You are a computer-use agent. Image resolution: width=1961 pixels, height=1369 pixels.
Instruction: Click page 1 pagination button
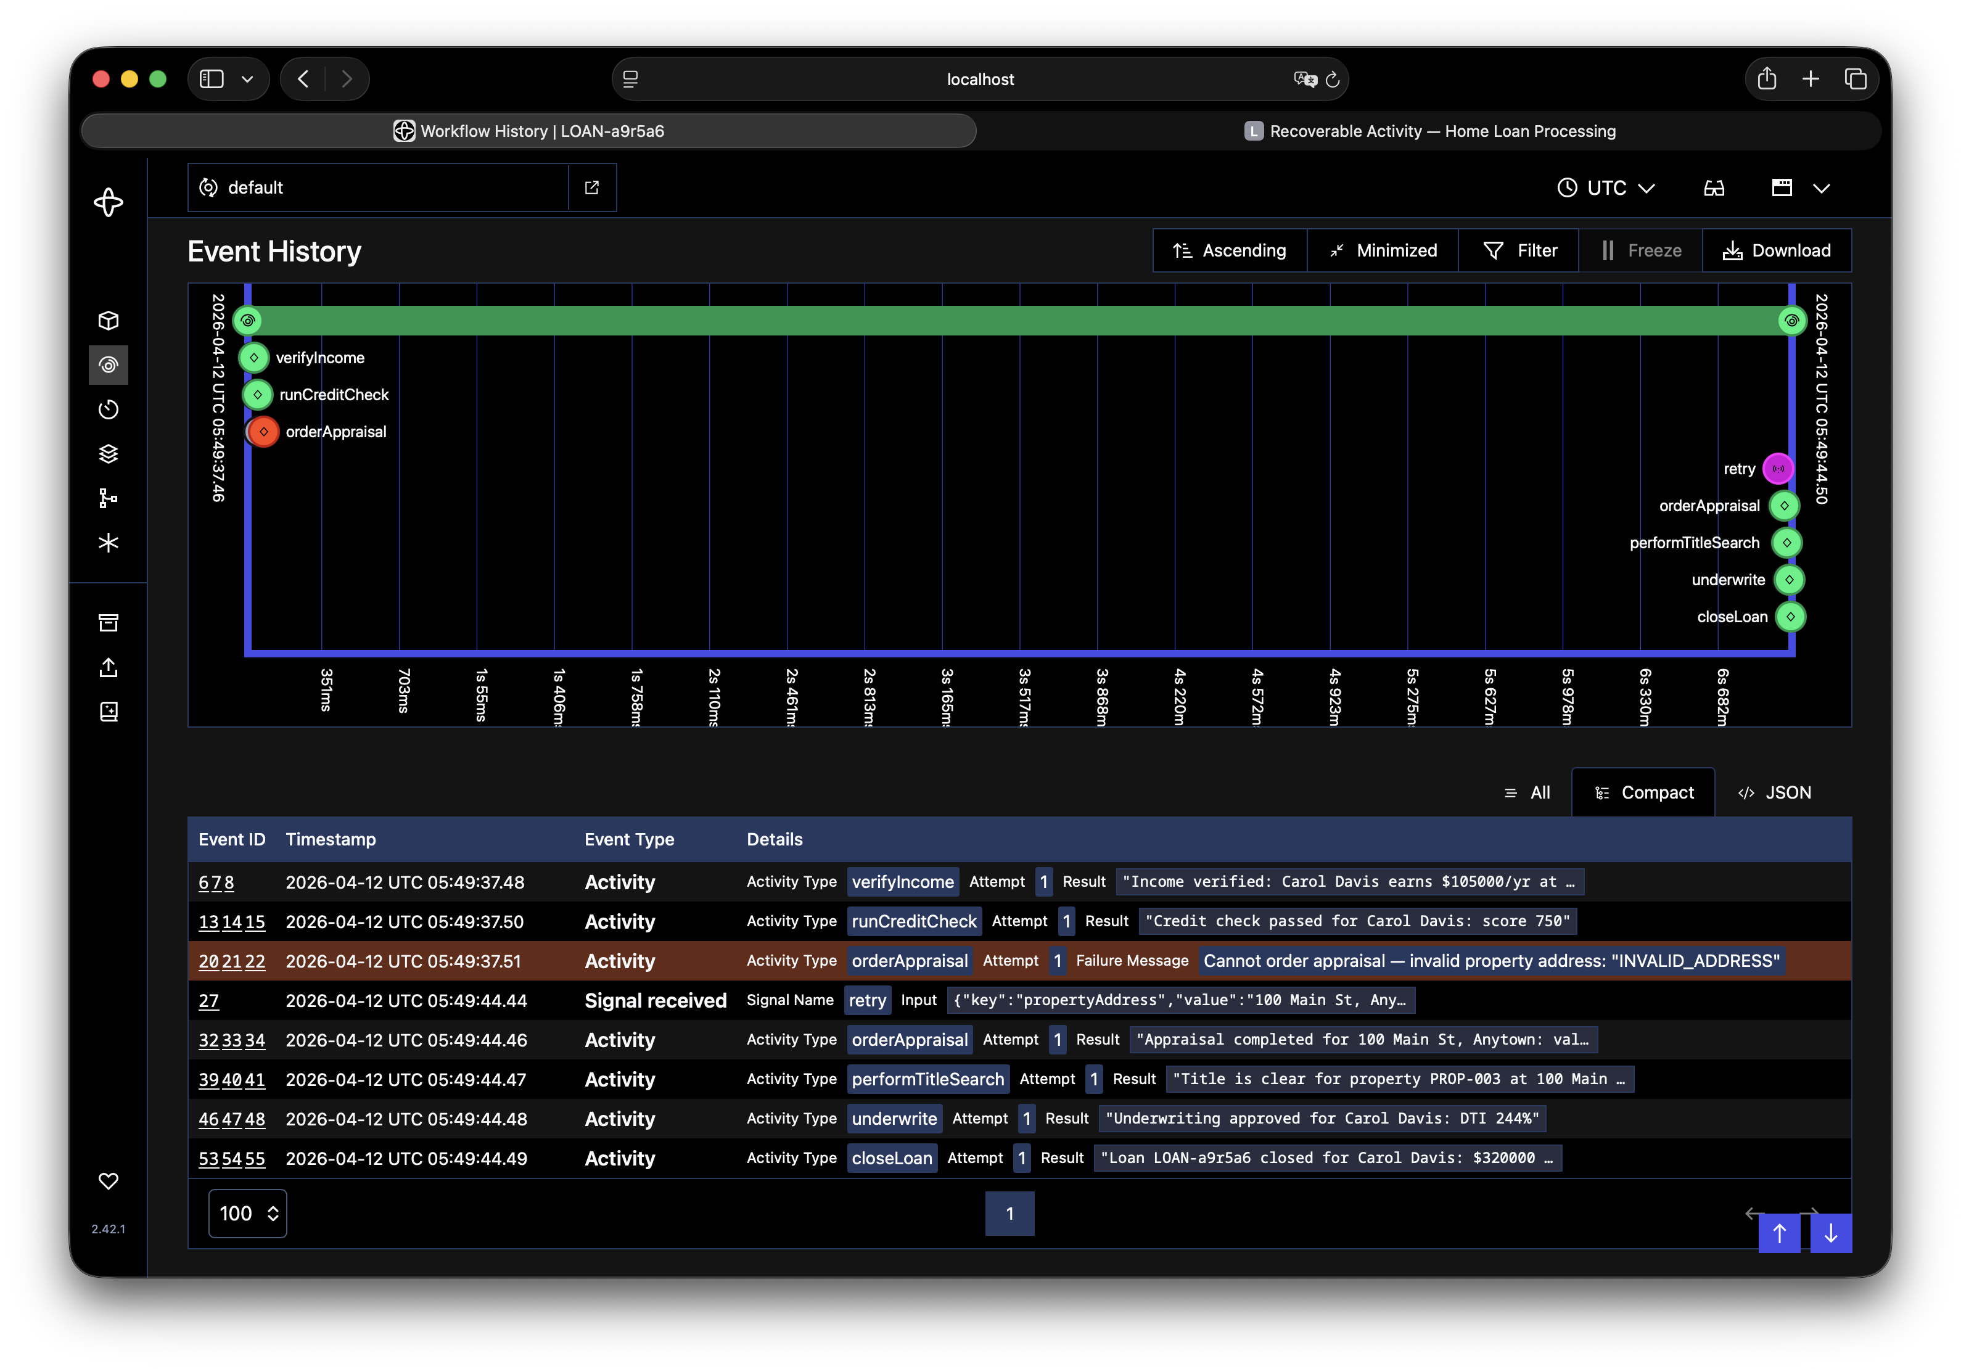tap(1009, 1214)
